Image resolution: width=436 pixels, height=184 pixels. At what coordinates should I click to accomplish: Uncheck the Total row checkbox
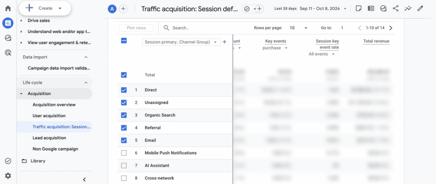124,75
